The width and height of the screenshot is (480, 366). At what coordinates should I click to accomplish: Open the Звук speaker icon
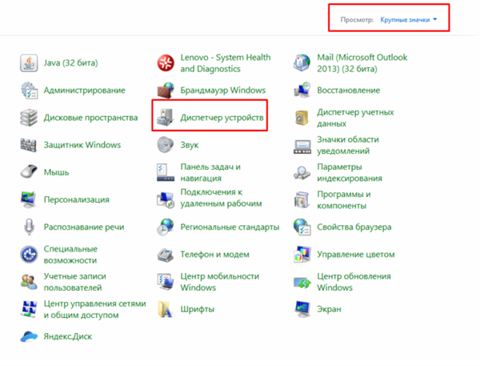pos(166,145)
